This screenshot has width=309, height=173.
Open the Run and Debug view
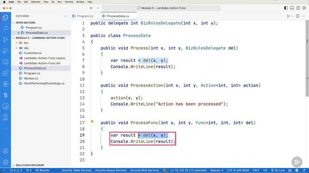tap(5, 51)
